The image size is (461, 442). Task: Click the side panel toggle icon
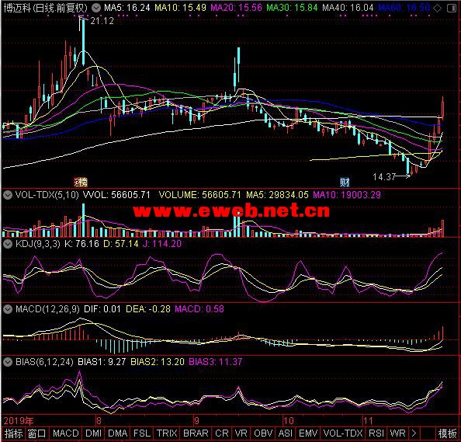coord(452,9)
